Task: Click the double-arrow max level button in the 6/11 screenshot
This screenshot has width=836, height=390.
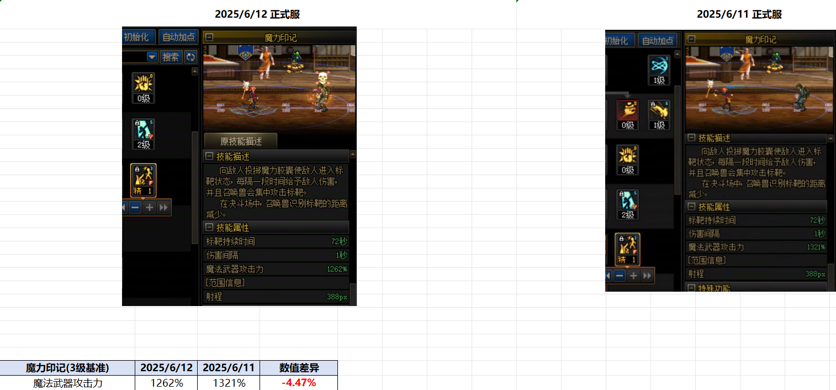Action: (x=647, y=275)
